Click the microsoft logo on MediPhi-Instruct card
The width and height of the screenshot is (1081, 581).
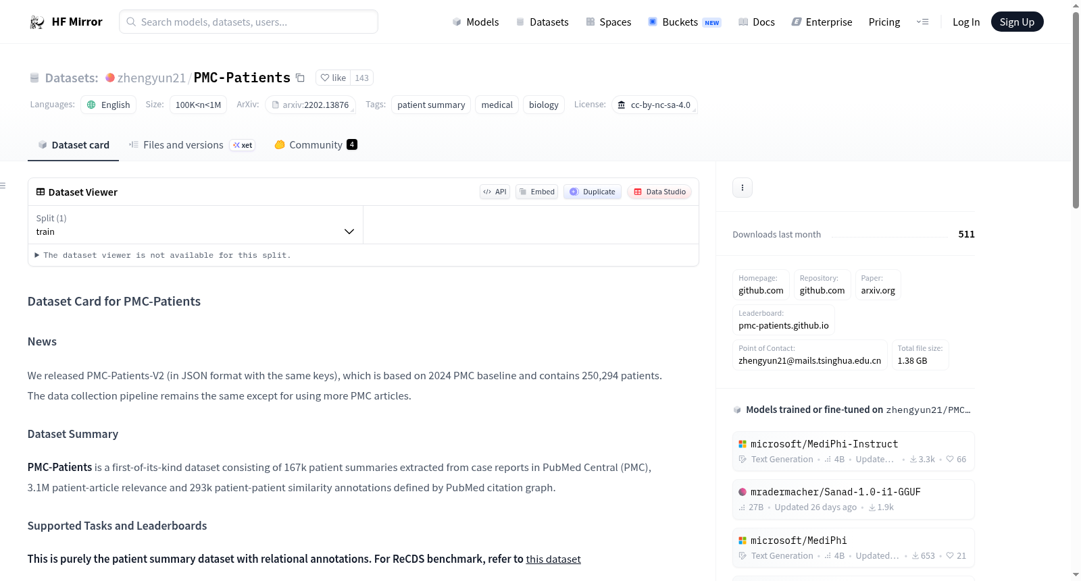pyautogui.click(x=743, y=444)
